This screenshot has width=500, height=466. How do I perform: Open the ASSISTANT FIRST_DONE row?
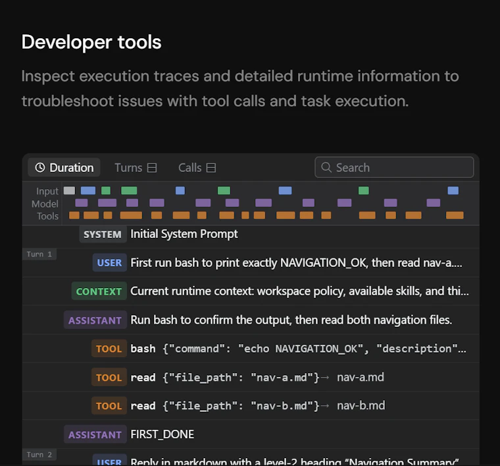coord(251,434)
